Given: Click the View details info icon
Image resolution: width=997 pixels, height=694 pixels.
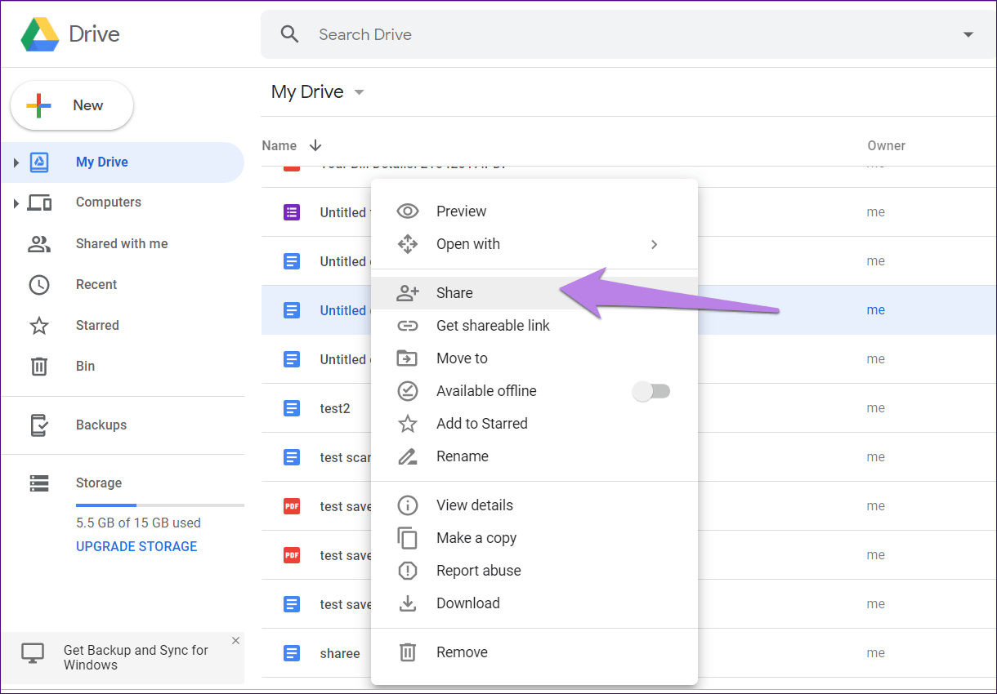Looking at the screenshot, I should coord(407,505).
